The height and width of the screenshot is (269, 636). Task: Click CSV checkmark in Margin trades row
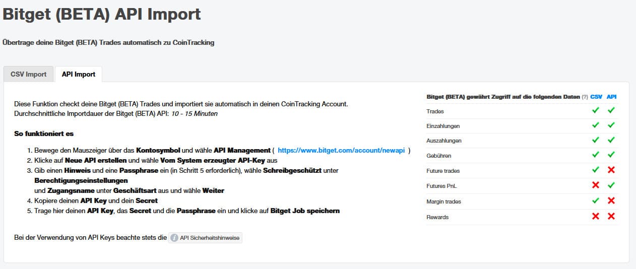596,200
